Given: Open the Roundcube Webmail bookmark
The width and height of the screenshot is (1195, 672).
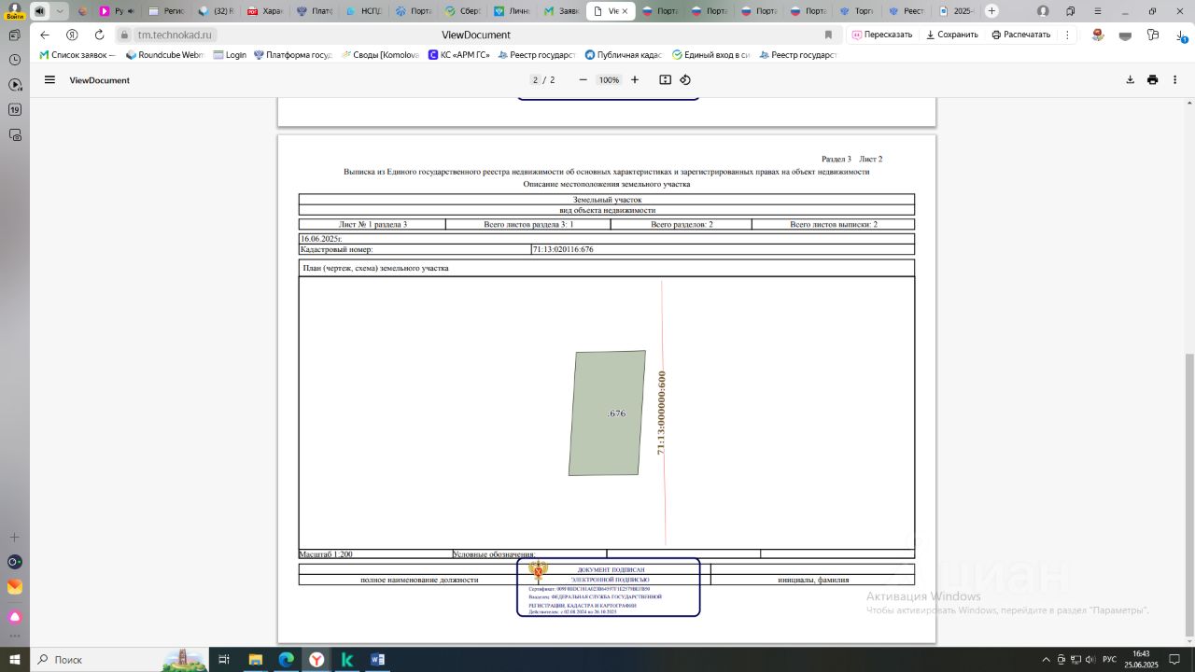Looking at the screenshot, I should click(164, 55).
